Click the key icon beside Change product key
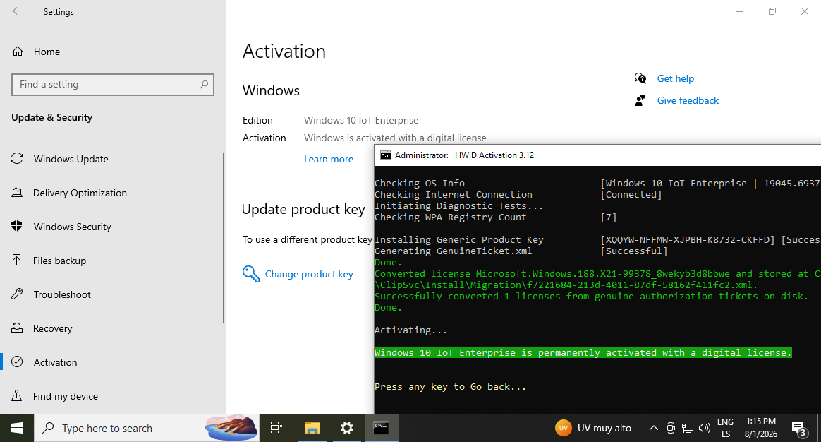 tap(251, 274)
